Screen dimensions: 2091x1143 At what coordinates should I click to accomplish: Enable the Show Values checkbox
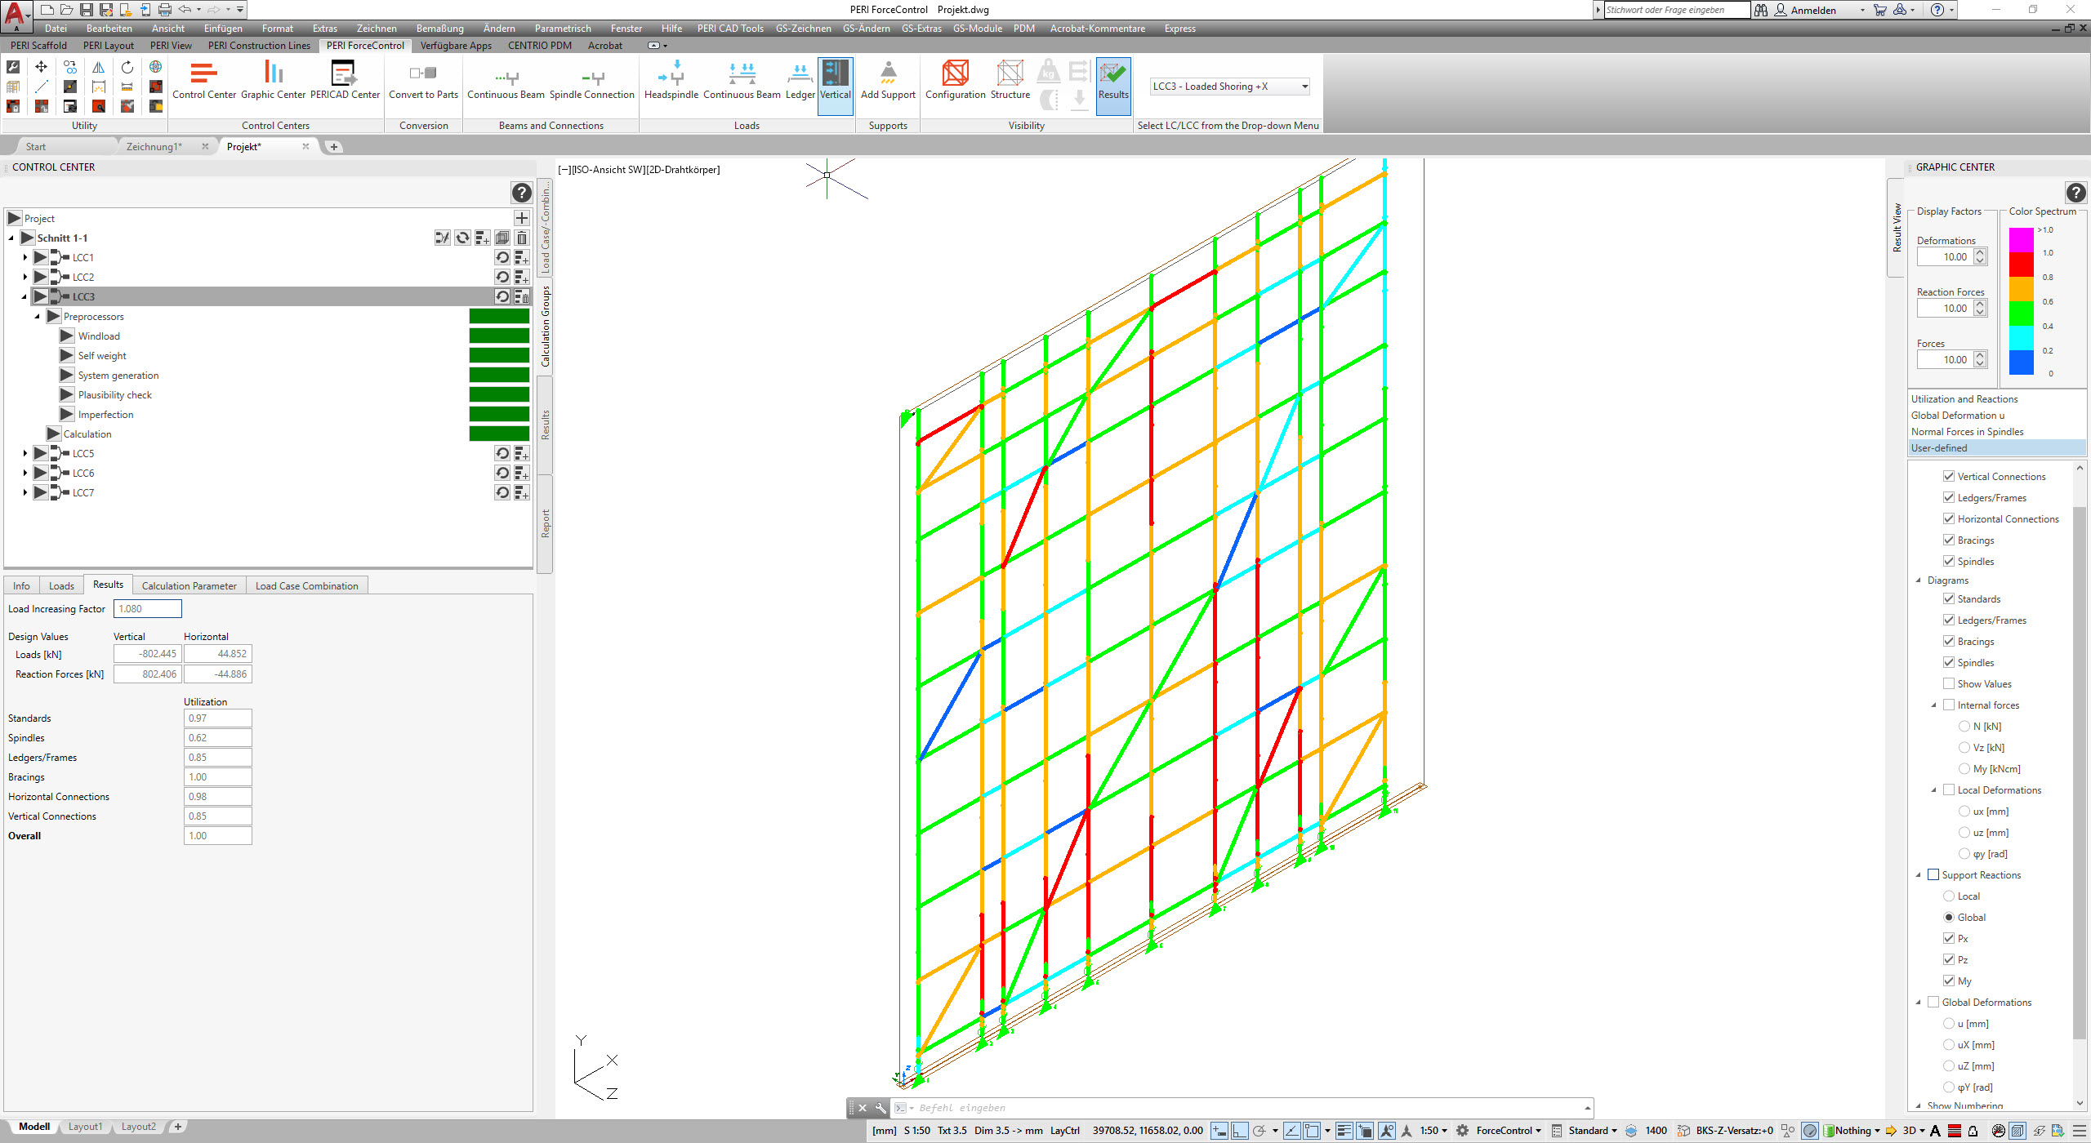click(x=1949, y=684)
